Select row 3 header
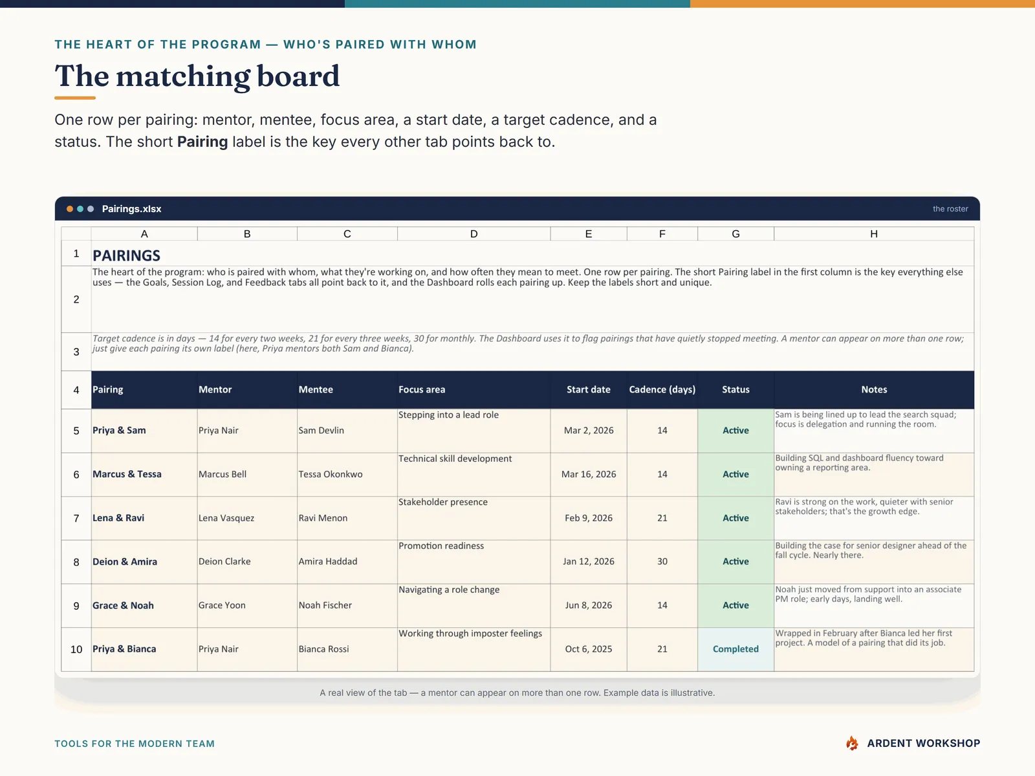 pyautogui.click(x=76, y=352)
